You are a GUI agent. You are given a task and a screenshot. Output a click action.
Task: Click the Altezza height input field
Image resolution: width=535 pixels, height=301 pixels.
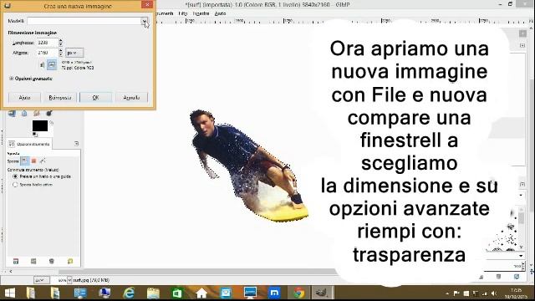[x=48, y=53]
